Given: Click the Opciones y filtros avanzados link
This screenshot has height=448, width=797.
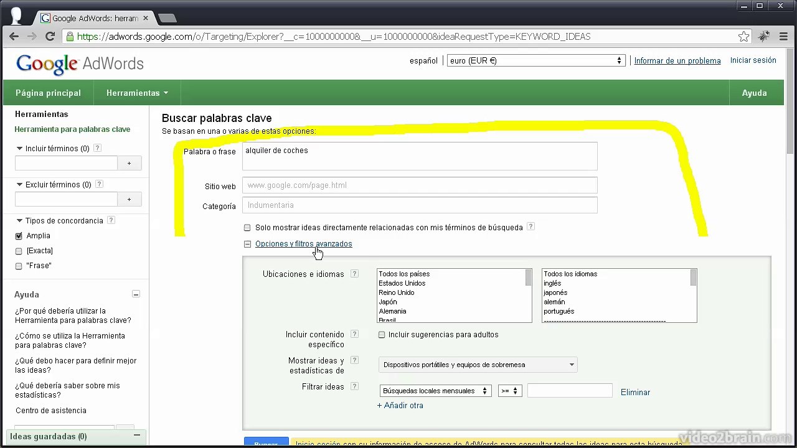Looking at the screenshot, I should pyautogui.click(x=304, y=244).
